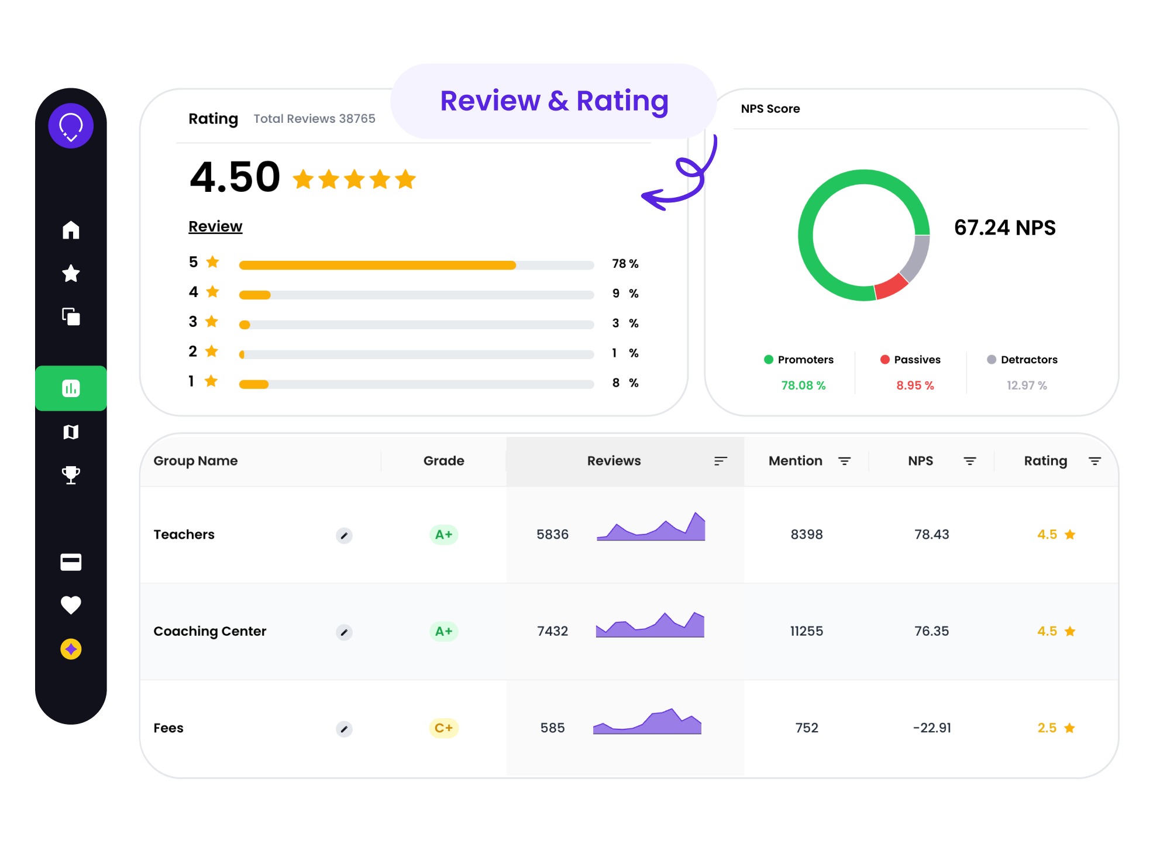Edit the Fees group pencil icon
The height and width of the screenshot is (858, 1153).
(344, 729)
